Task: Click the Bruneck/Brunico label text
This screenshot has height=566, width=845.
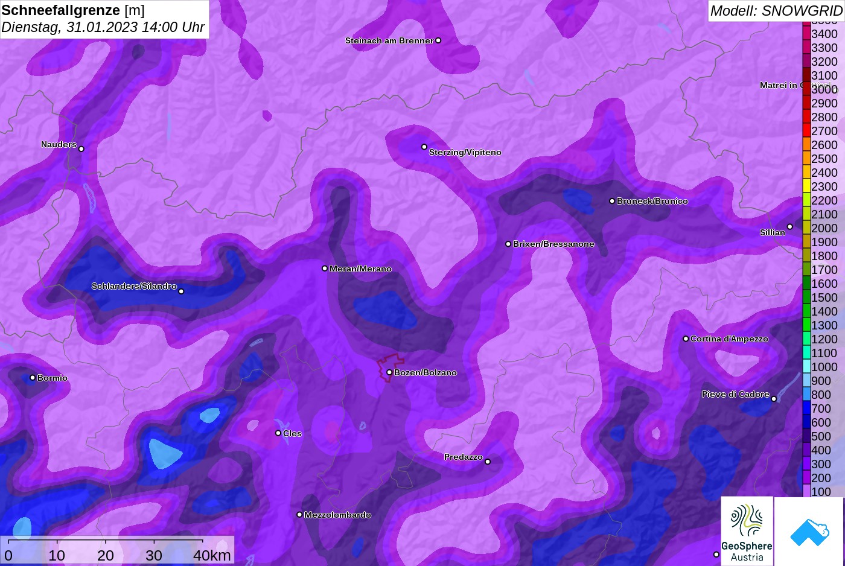Action: tap(652, 201)
